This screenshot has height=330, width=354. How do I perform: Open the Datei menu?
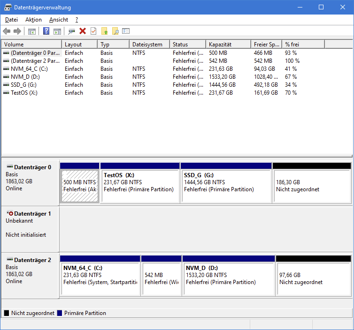pyautogui.click(x=11, y=20)
